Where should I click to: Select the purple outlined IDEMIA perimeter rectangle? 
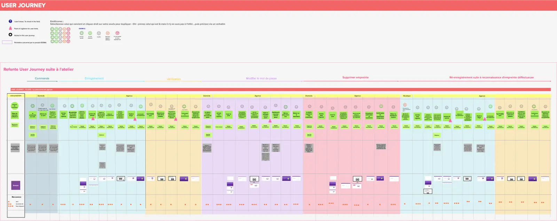tap(7, 42)
